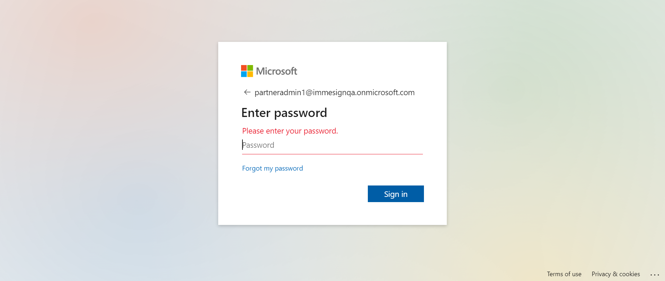Image resolution: width=665 pixels, height=281 pixels.
Task: Click the word 'Enter' in the heading
Action: pos(256,113)
